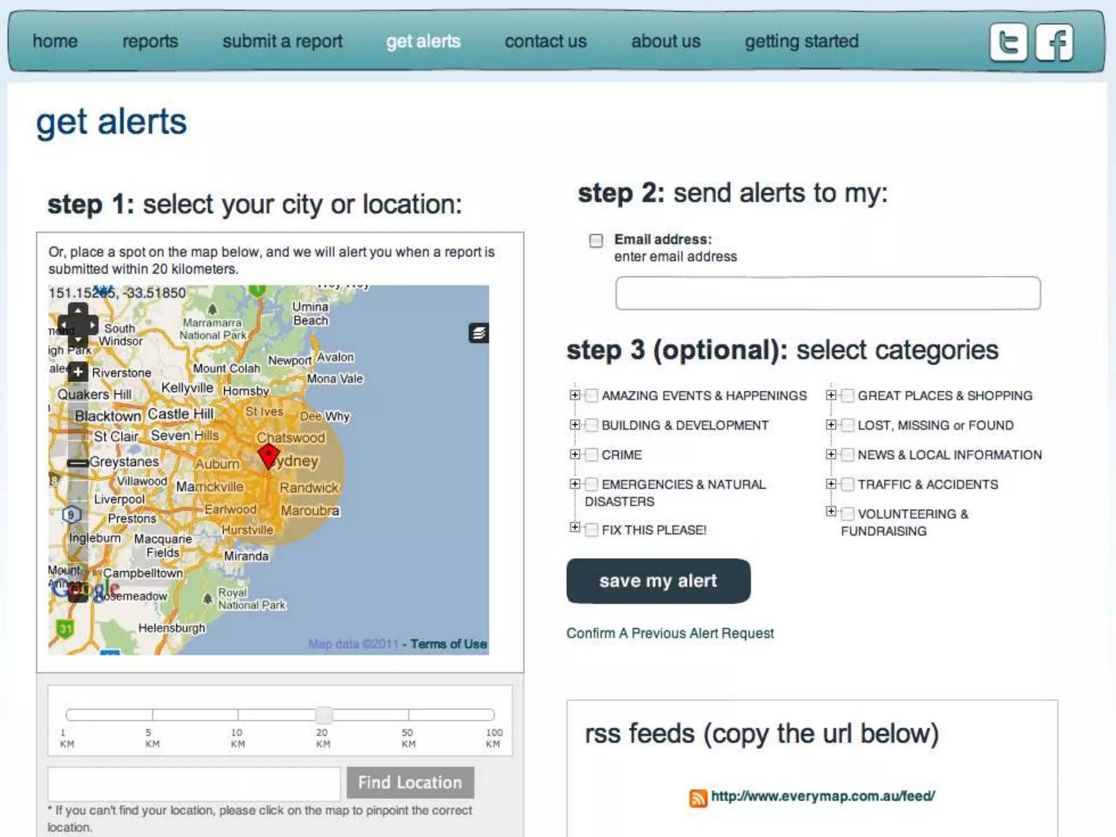Open Confirm A Previous Alert Request link
Screen dimensions: 1116x837
670,633
